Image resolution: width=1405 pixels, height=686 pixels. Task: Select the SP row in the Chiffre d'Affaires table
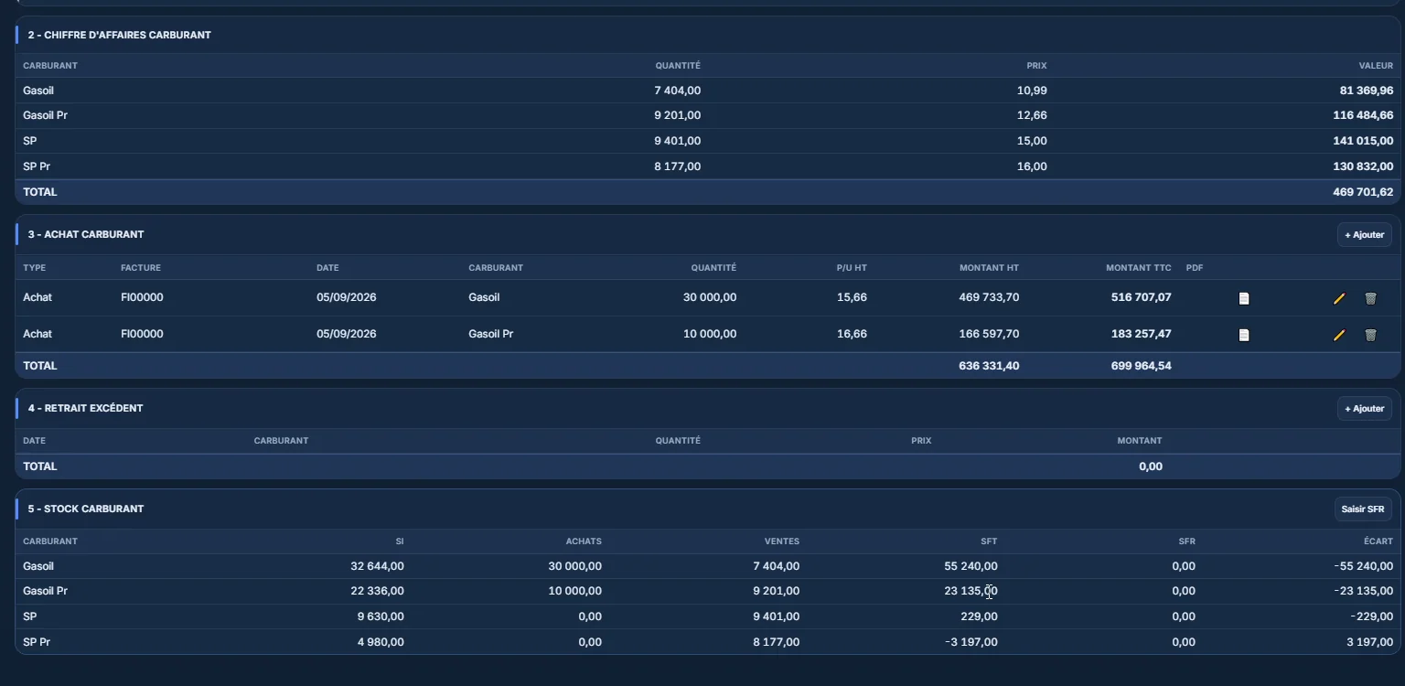pos(708,141)
